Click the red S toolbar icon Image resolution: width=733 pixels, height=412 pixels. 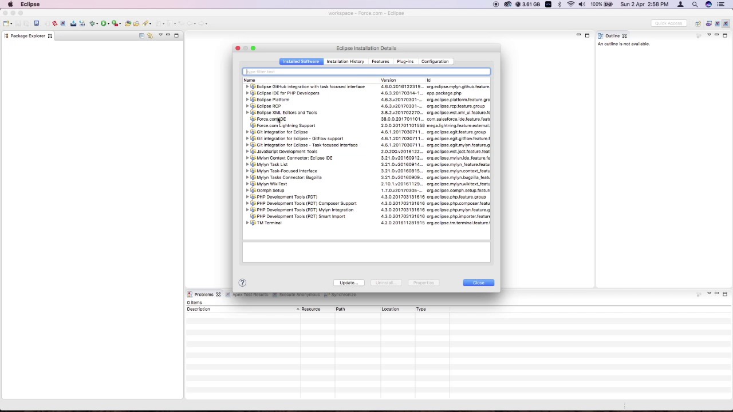(x=54, y=23)
